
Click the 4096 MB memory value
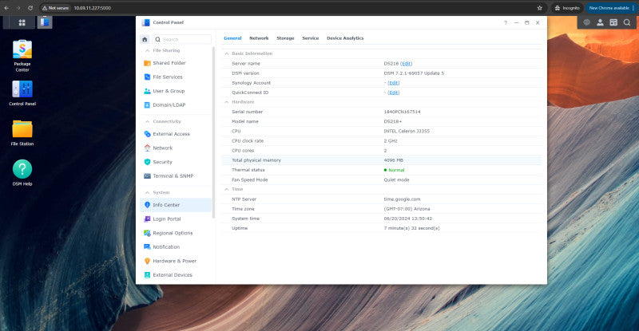(x=393, y=160)
